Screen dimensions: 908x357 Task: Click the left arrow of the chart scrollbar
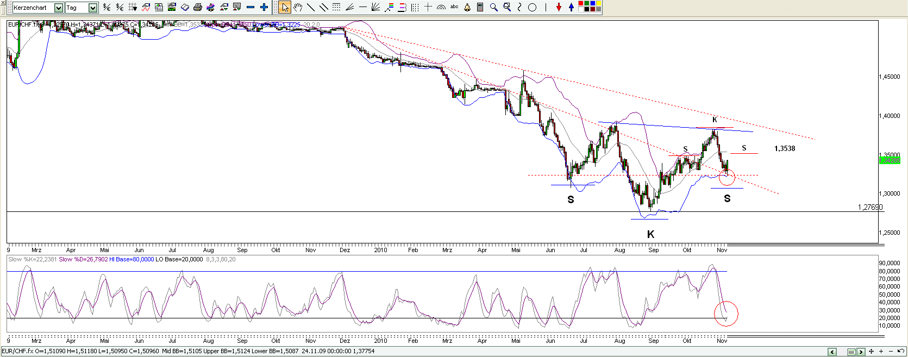pos(832,352)
